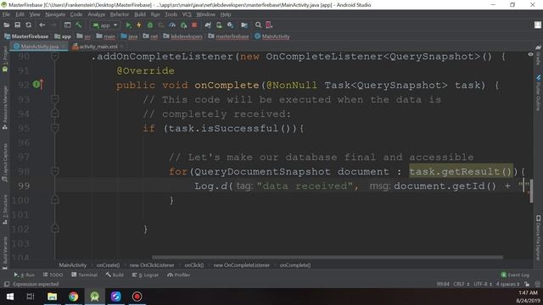543x305 pixels.
Task: Click the override gutter icon on line 92
Action: click(x=38, y=84)
